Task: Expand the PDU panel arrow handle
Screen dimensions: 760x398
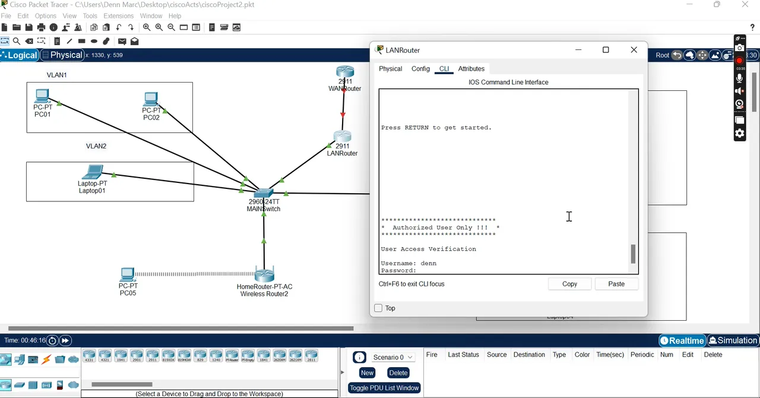Action: point(342,372)
